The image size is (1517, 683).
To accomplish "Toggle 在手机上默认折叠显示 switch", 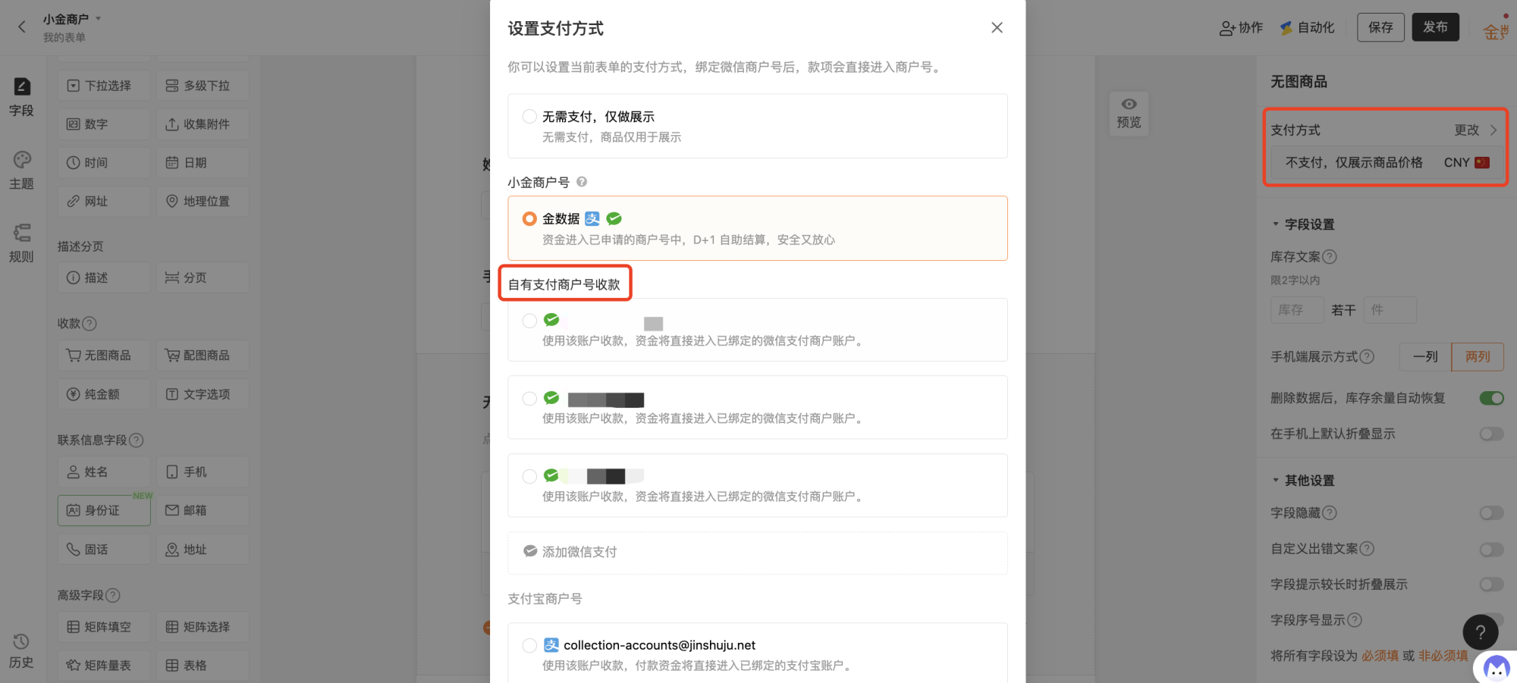I will click(x=1491, y=434).
